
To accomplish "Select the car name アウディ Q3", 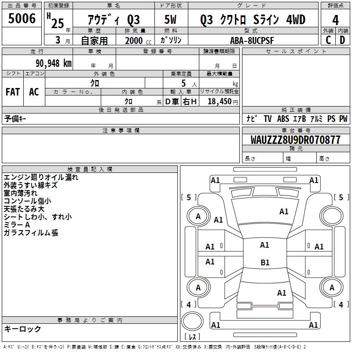I will pos(114,20).
